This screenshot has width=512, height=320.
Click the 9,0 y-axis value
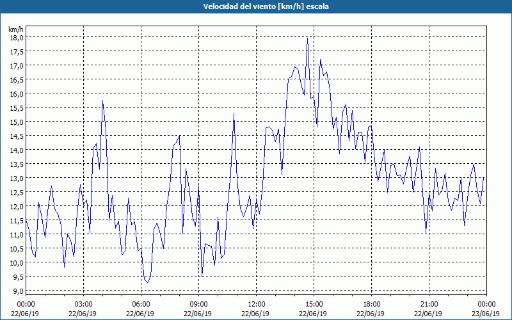coord(19,291)
